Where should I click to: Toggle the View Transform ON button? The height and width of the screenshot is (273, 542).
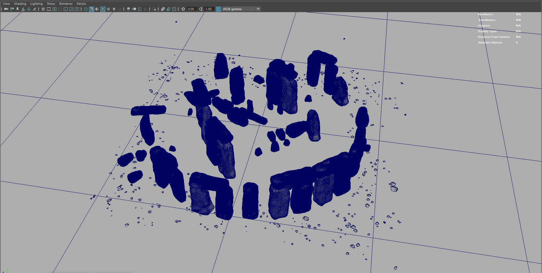coord(218,9)
